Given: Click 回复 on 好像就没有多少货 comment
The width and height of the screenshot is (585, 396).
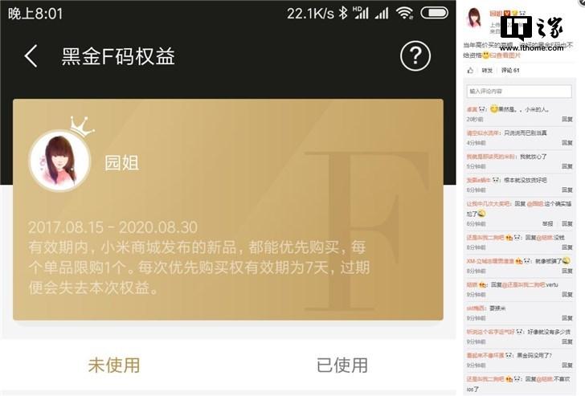Looking at the screenshot, I should coord(567,341).
